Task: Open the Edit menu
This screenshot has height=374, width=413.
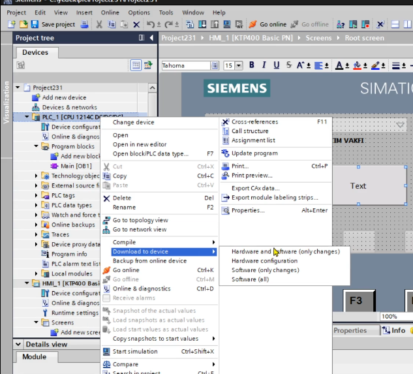Action: coord(40,12)
